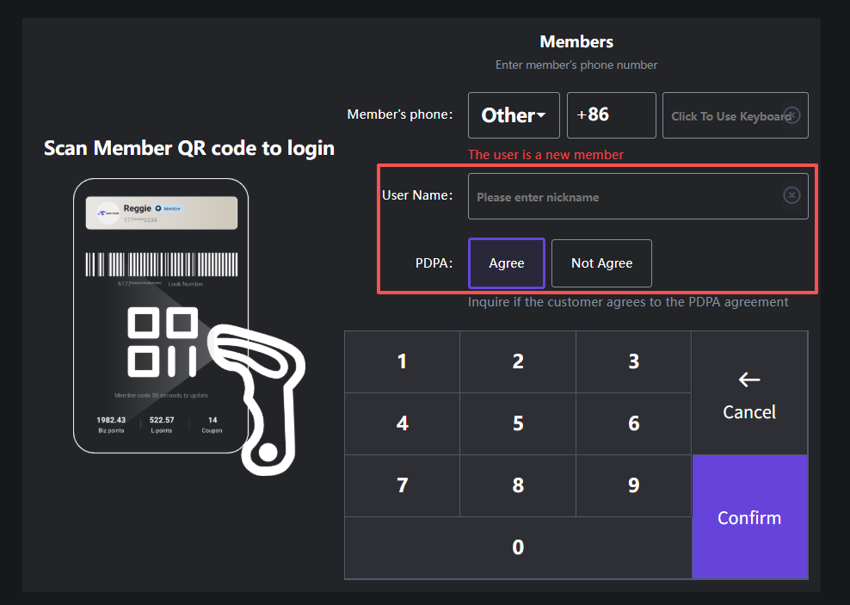Select Agree for PDPA
Viewport: 850px width, 605px height.
pos(506,263)
